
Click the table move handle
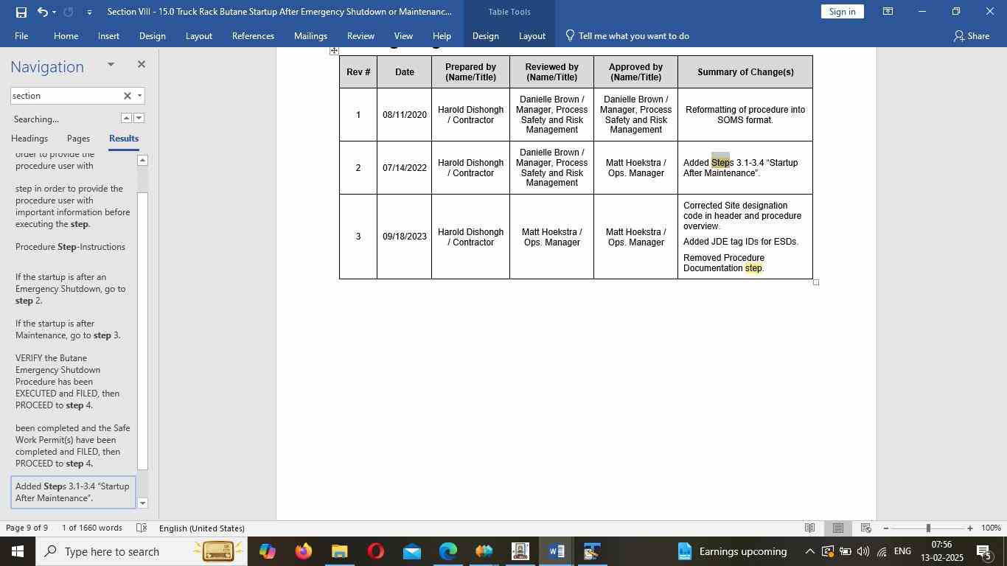[334, 51]
